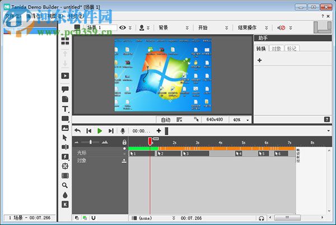Image resolution: width=336 pixels, height=225 pixels.
Task: Toggle the magnet snap icon
Action: [x=94, y=218]
